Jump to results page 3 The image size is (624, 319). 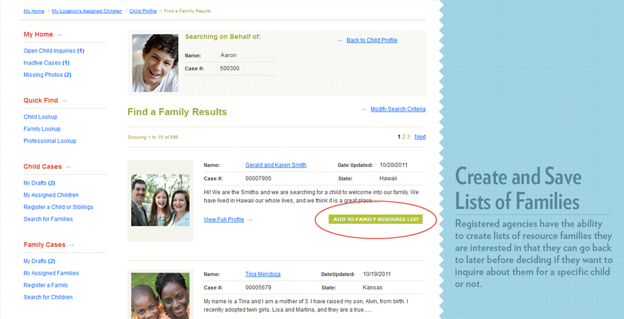[x=408, y=136]
